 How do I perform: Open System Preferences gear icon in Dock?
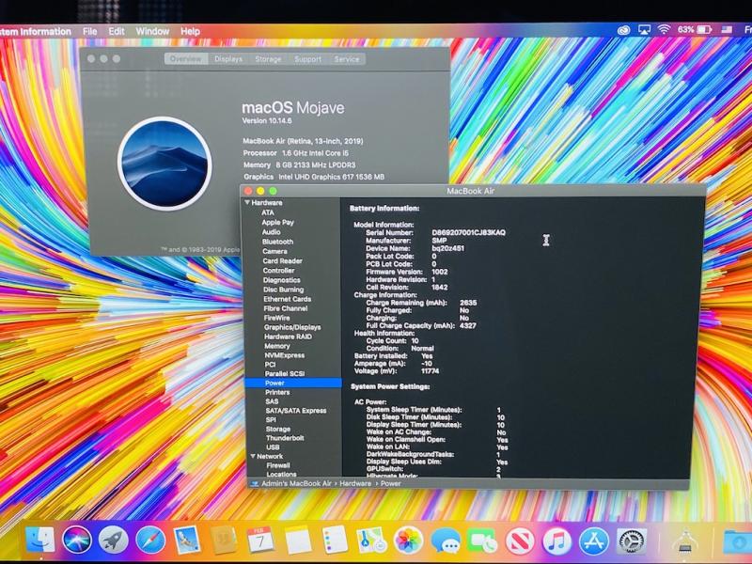pos(631,541)
